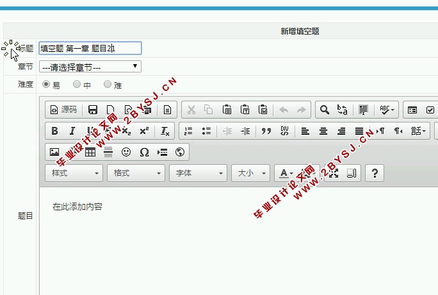The height and width of the screenshot is (295, 438).
Task: Click the Increase Indent icon
Action: click(245, 131)
